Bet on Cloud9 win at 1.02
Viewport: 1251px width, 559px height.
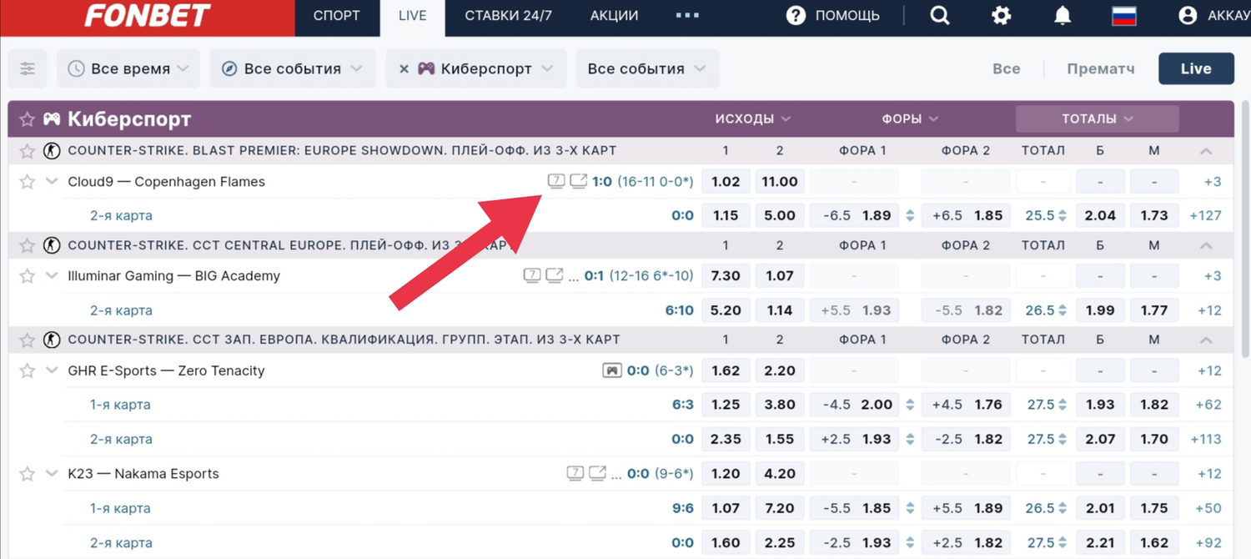(726, 182)
